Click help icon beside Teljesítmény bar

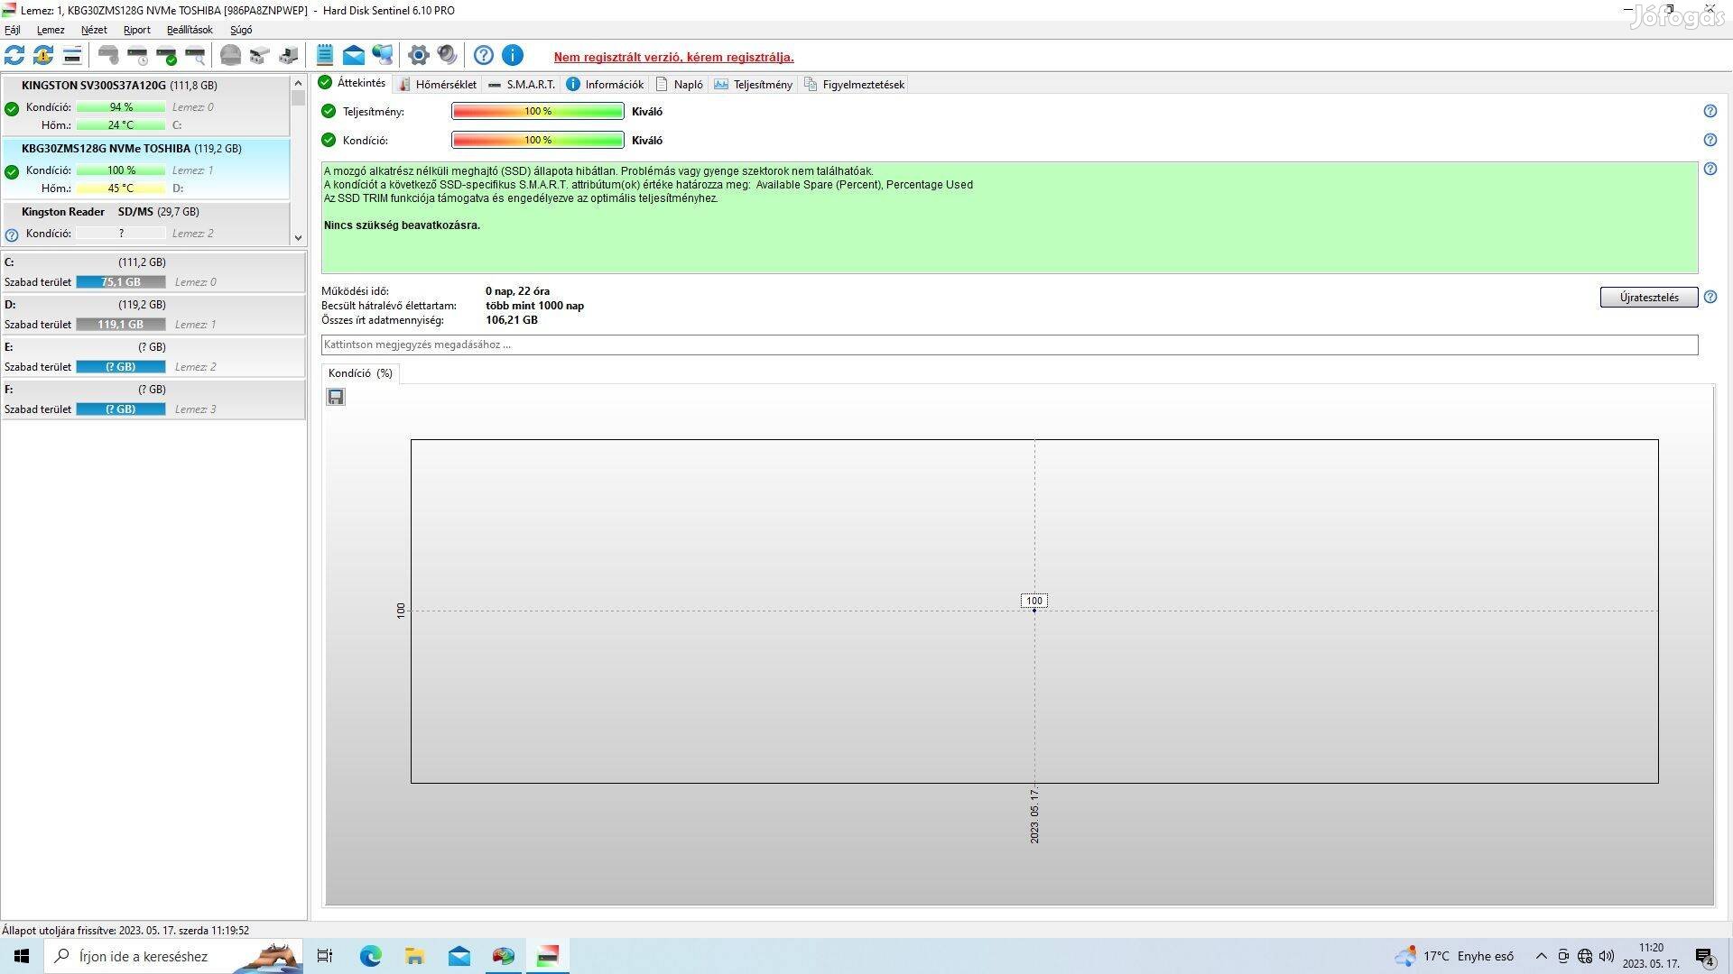[x=1710, y=111]
